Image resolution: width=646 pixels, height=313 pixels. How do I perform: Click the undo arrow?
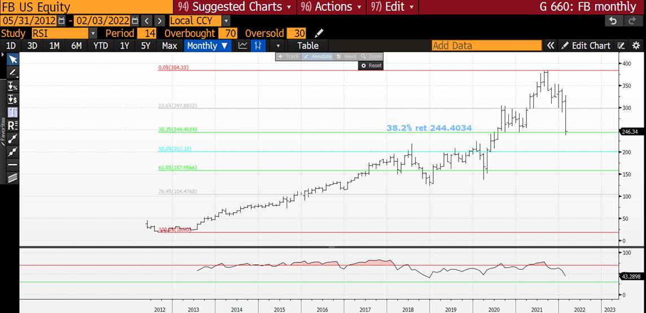(613, 21)
